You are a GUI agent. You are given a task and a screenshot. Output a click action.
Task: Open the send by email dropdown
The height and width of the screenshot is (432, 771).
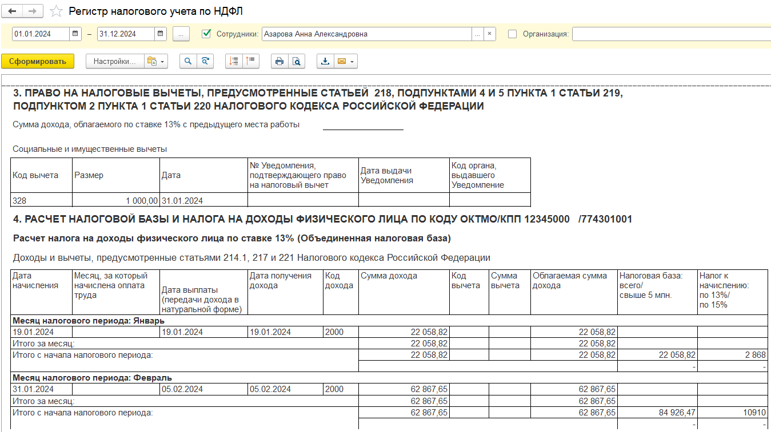tap(346, 61)
